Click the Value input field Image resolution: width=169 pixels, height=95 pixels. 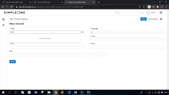point(127,40)
